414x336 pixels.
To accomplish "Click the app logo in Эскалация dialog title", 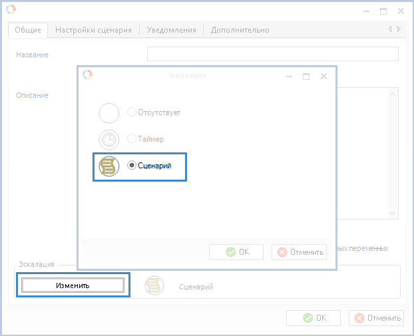I will click(87, 75).
